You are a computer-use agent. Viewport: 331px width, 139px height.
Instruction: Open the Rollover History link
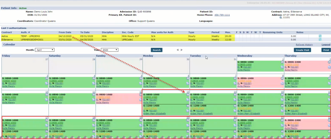coord(305,45)
